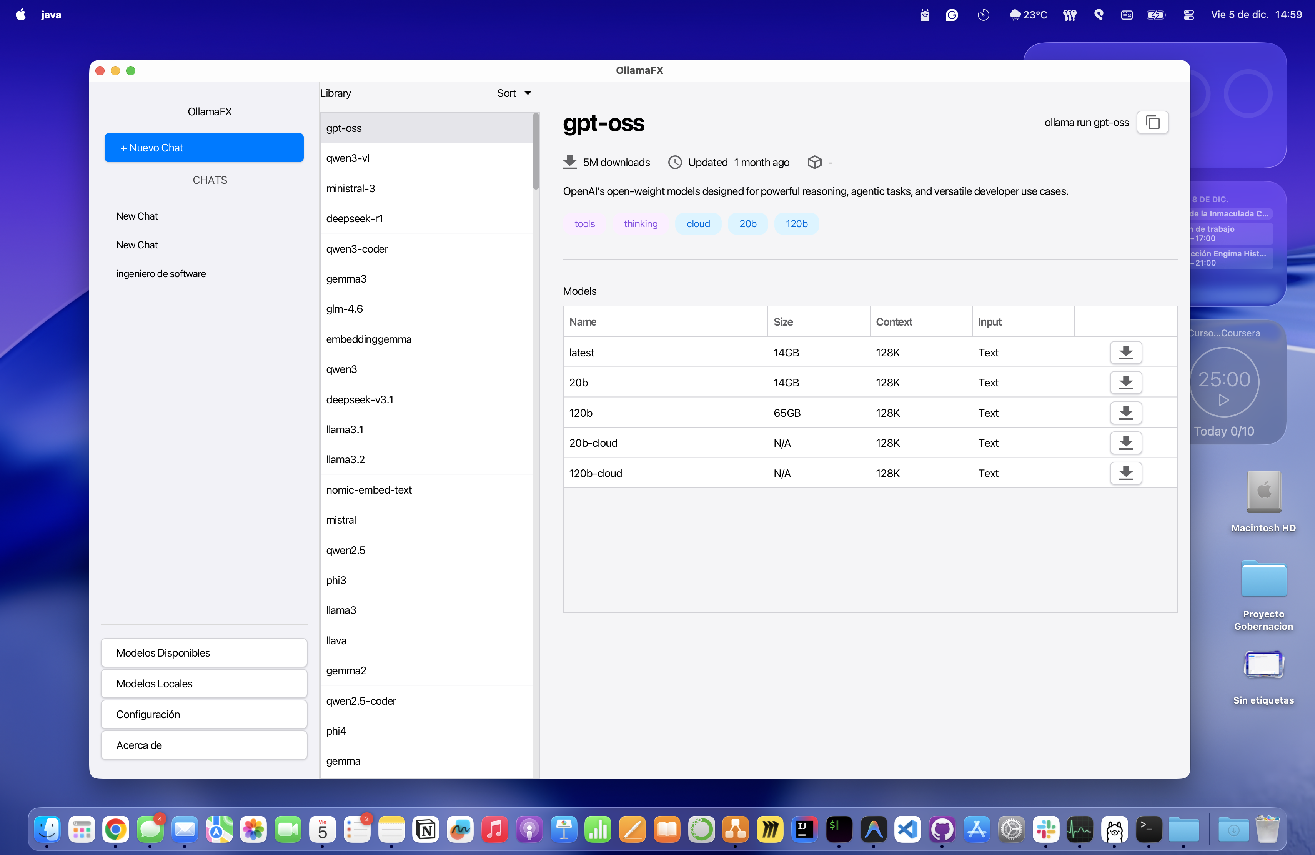
Task: Download the 14GB 20b model row
Action: (x=1125, y=382)
